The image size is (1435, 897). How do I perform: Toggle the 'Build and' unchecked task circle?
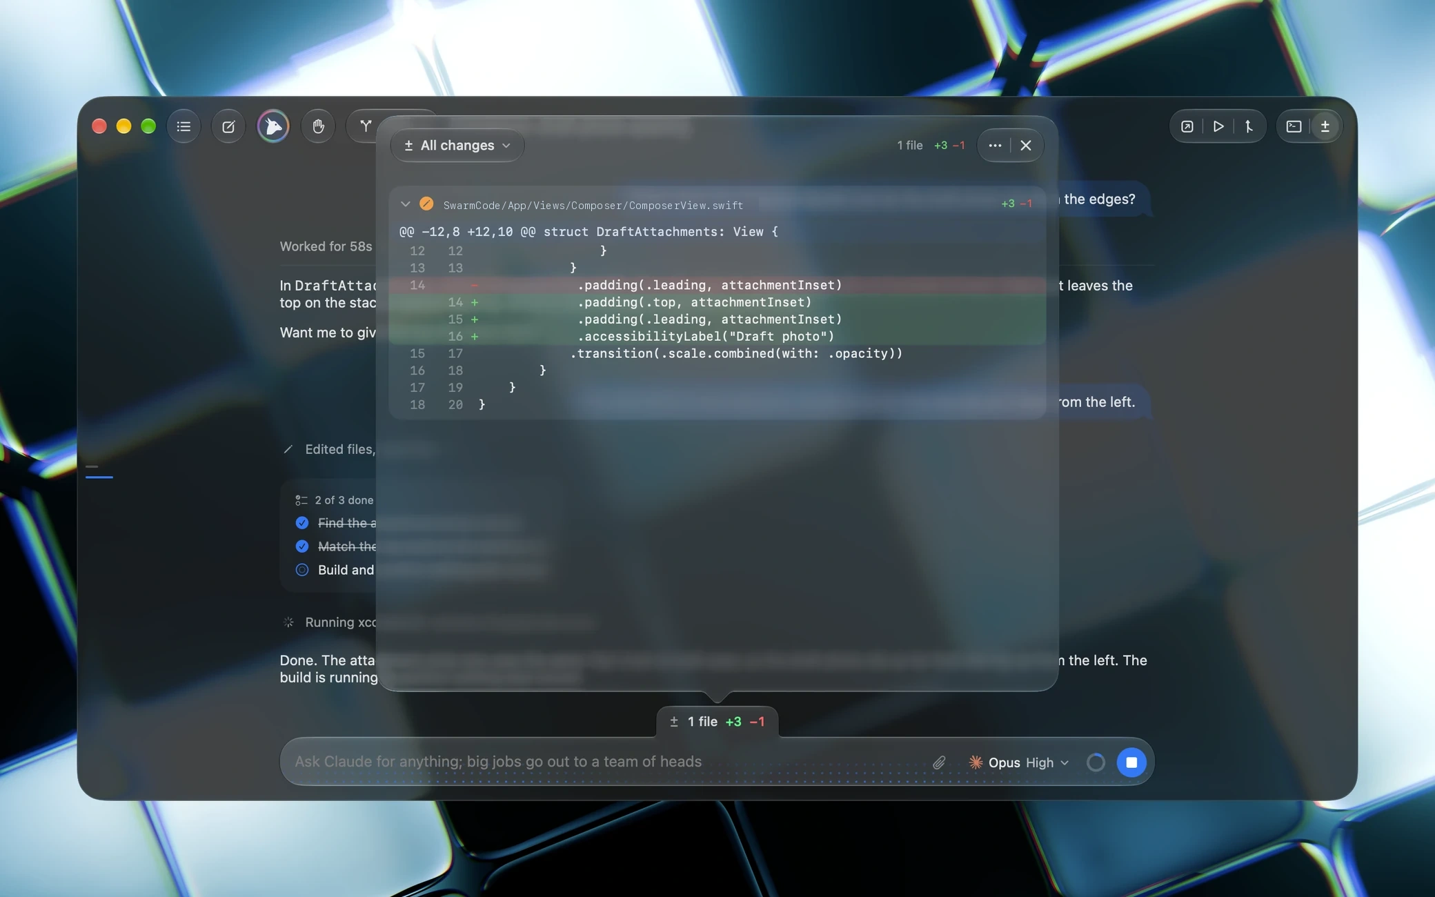[x=302, y=570]
